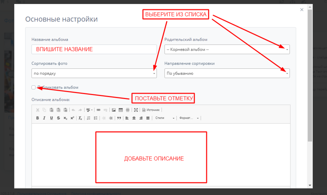Click the Название альбома input field
Viewport: 327px width, 195px height.
94,49
